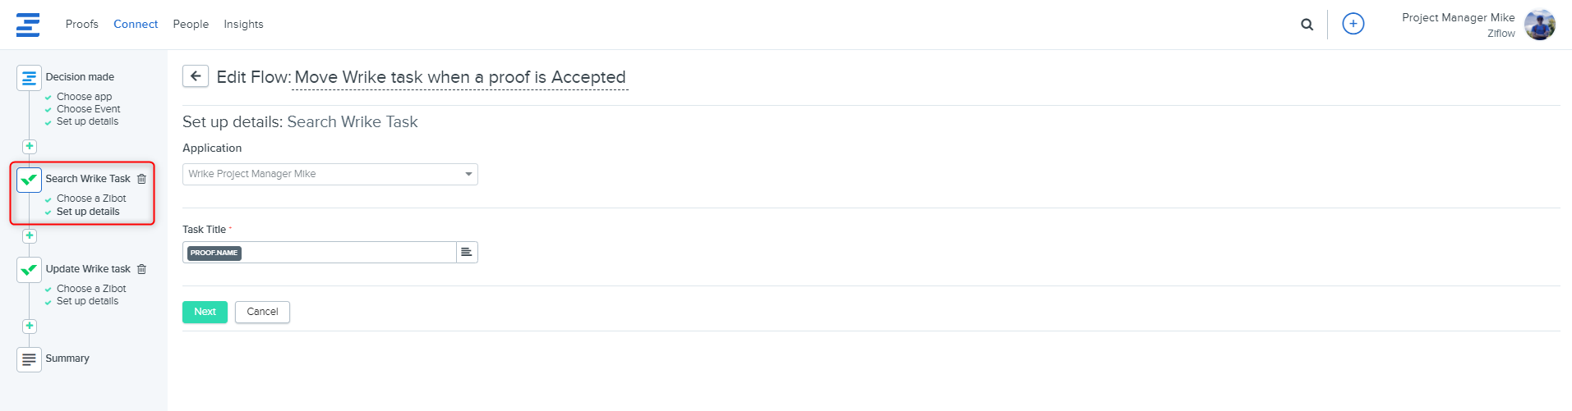Open the Insights tab
Image resolution: width=1572 pixels, height=411 pixels.
pyautogui.click(x=243, y=25)
